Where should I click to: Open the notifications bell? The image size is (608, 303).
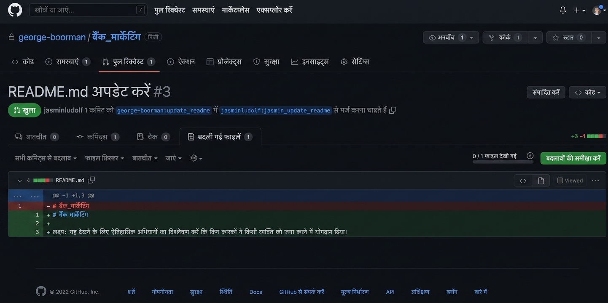(x=563, y=10)
